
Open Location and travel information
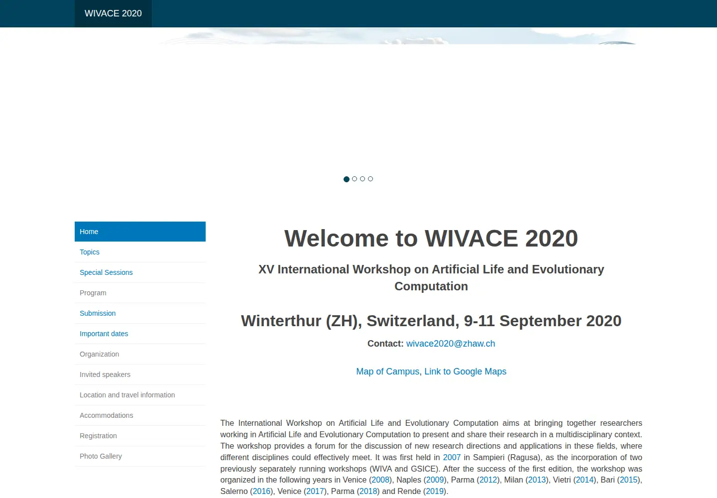coord(140,395)
